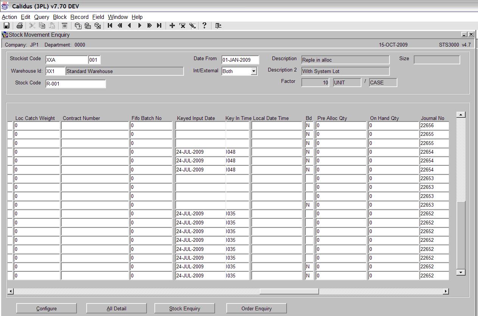Open the Field menu

tap(98, 17)
